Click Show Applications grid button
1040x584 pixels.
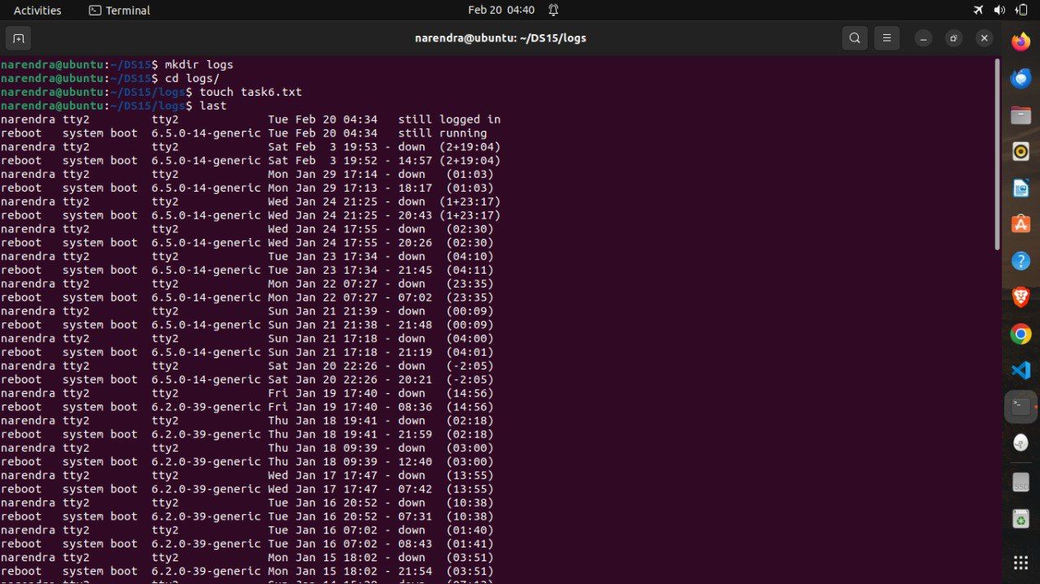click(1020, 562)
